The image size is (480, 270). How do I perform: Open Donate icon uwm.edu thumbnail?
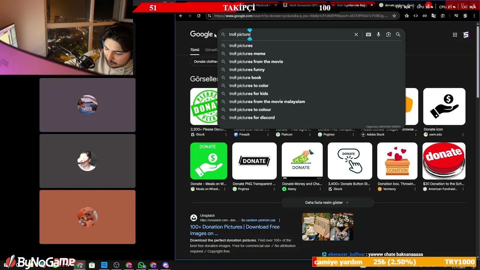click(x=444, y=106)
